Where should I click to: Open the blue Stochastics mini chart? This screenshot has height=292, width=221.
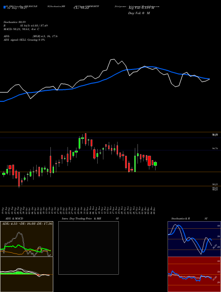point(194,239)
